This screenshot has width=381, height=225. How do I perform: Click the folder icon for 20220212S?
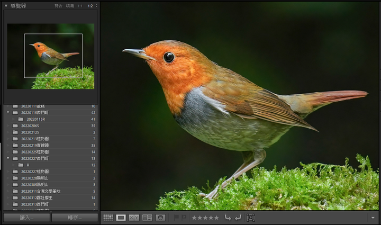tap(15, 132)
